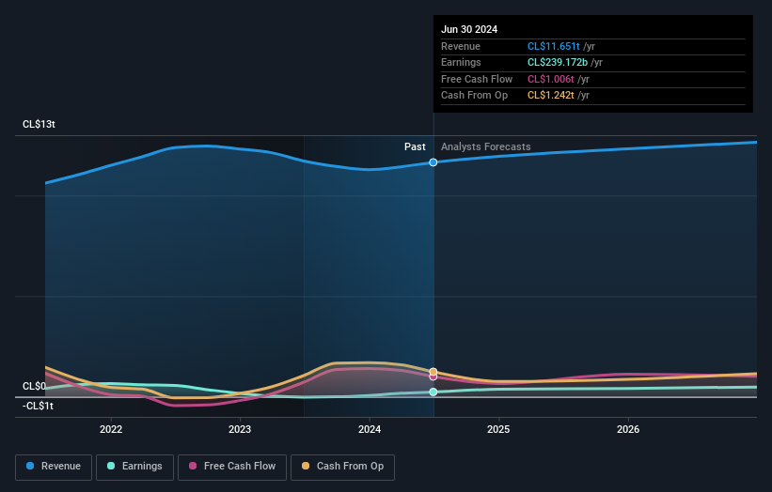Click the Revenue data point marker on blue line
The height and width of the screenshot is (492, 772).
pos(433,162)
